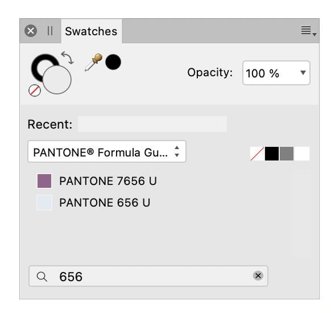Choose PANTONE 7656 U swatch
Viewport: 331px width, 313px height.
tap(97, 181)
